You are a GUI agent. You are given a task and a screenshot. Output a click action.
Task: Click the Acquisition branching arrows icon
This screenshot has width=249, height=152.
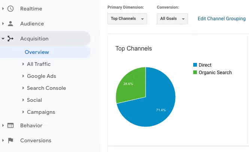tap(10, 39)
